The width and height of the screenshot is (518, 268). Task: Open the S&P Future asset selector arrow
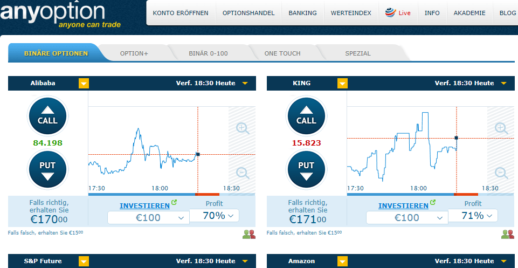pyautogui.click(x=84, y=262)
